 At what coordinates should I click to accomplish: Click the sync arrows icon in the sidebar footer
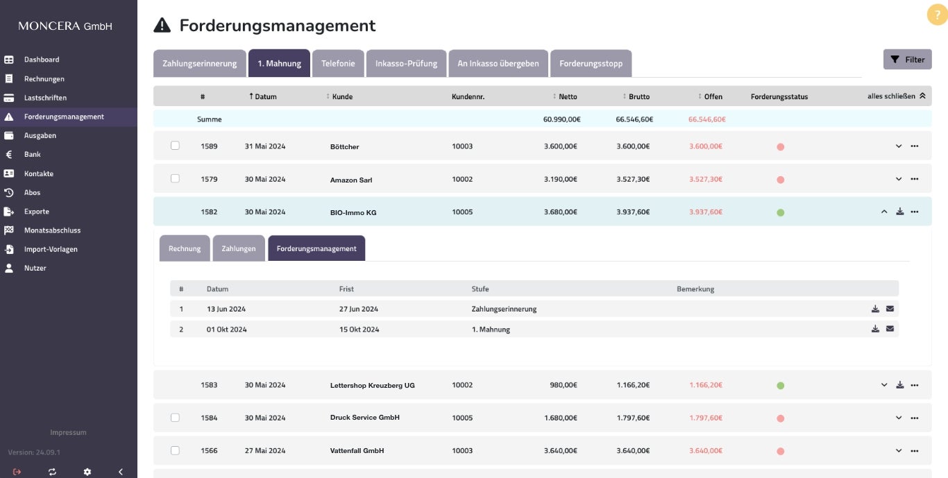pos(52,472)
